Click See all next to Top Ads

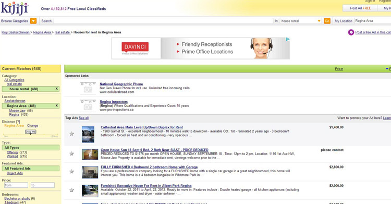(83, 118)
